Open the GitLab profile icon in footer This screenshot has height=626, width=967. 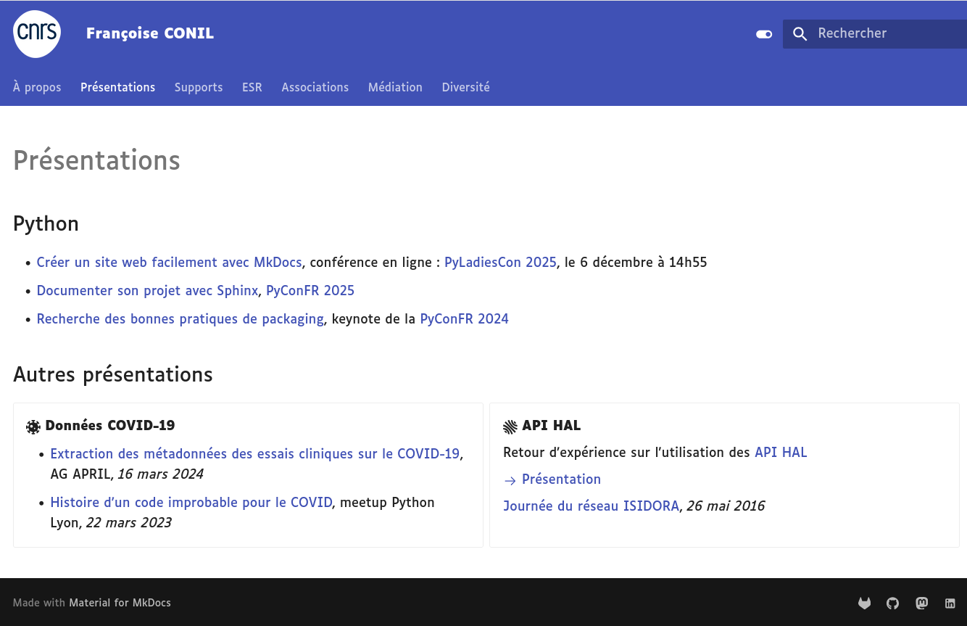[864, 603]
